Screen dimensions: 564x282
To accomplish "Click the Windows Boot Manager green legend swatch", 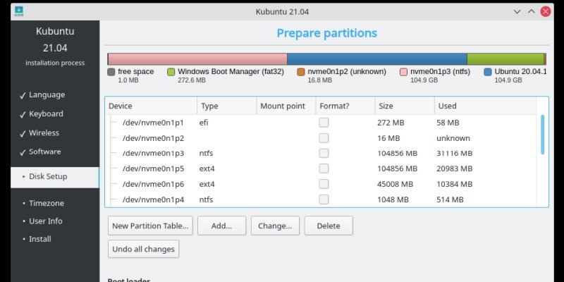I will click(x=171, y=72).
